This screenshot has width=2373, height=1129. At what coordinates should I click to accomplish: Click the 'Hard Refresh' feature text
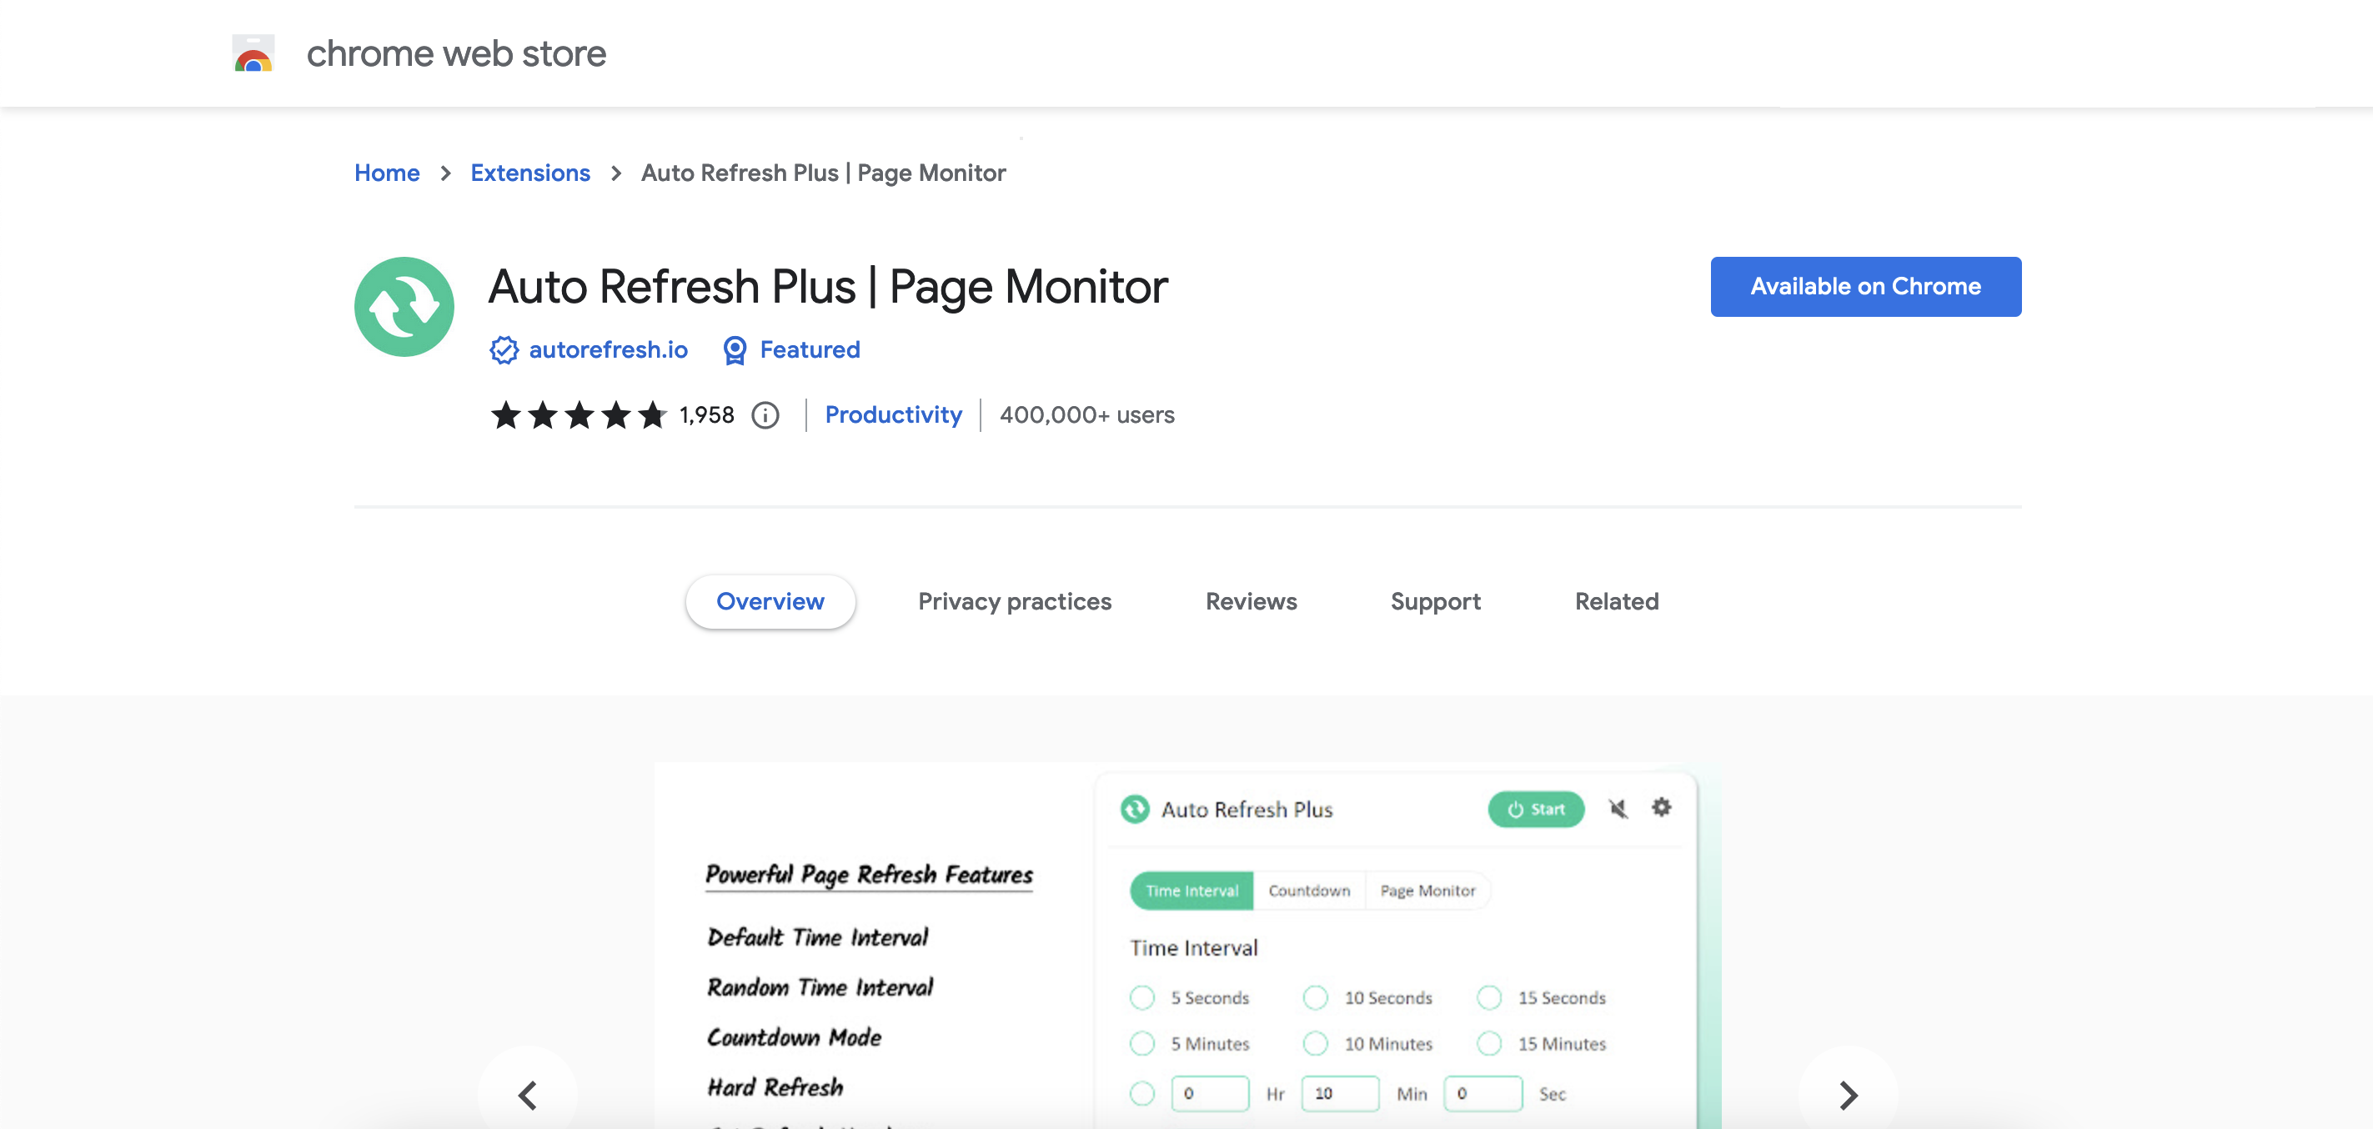[775, 1086]
